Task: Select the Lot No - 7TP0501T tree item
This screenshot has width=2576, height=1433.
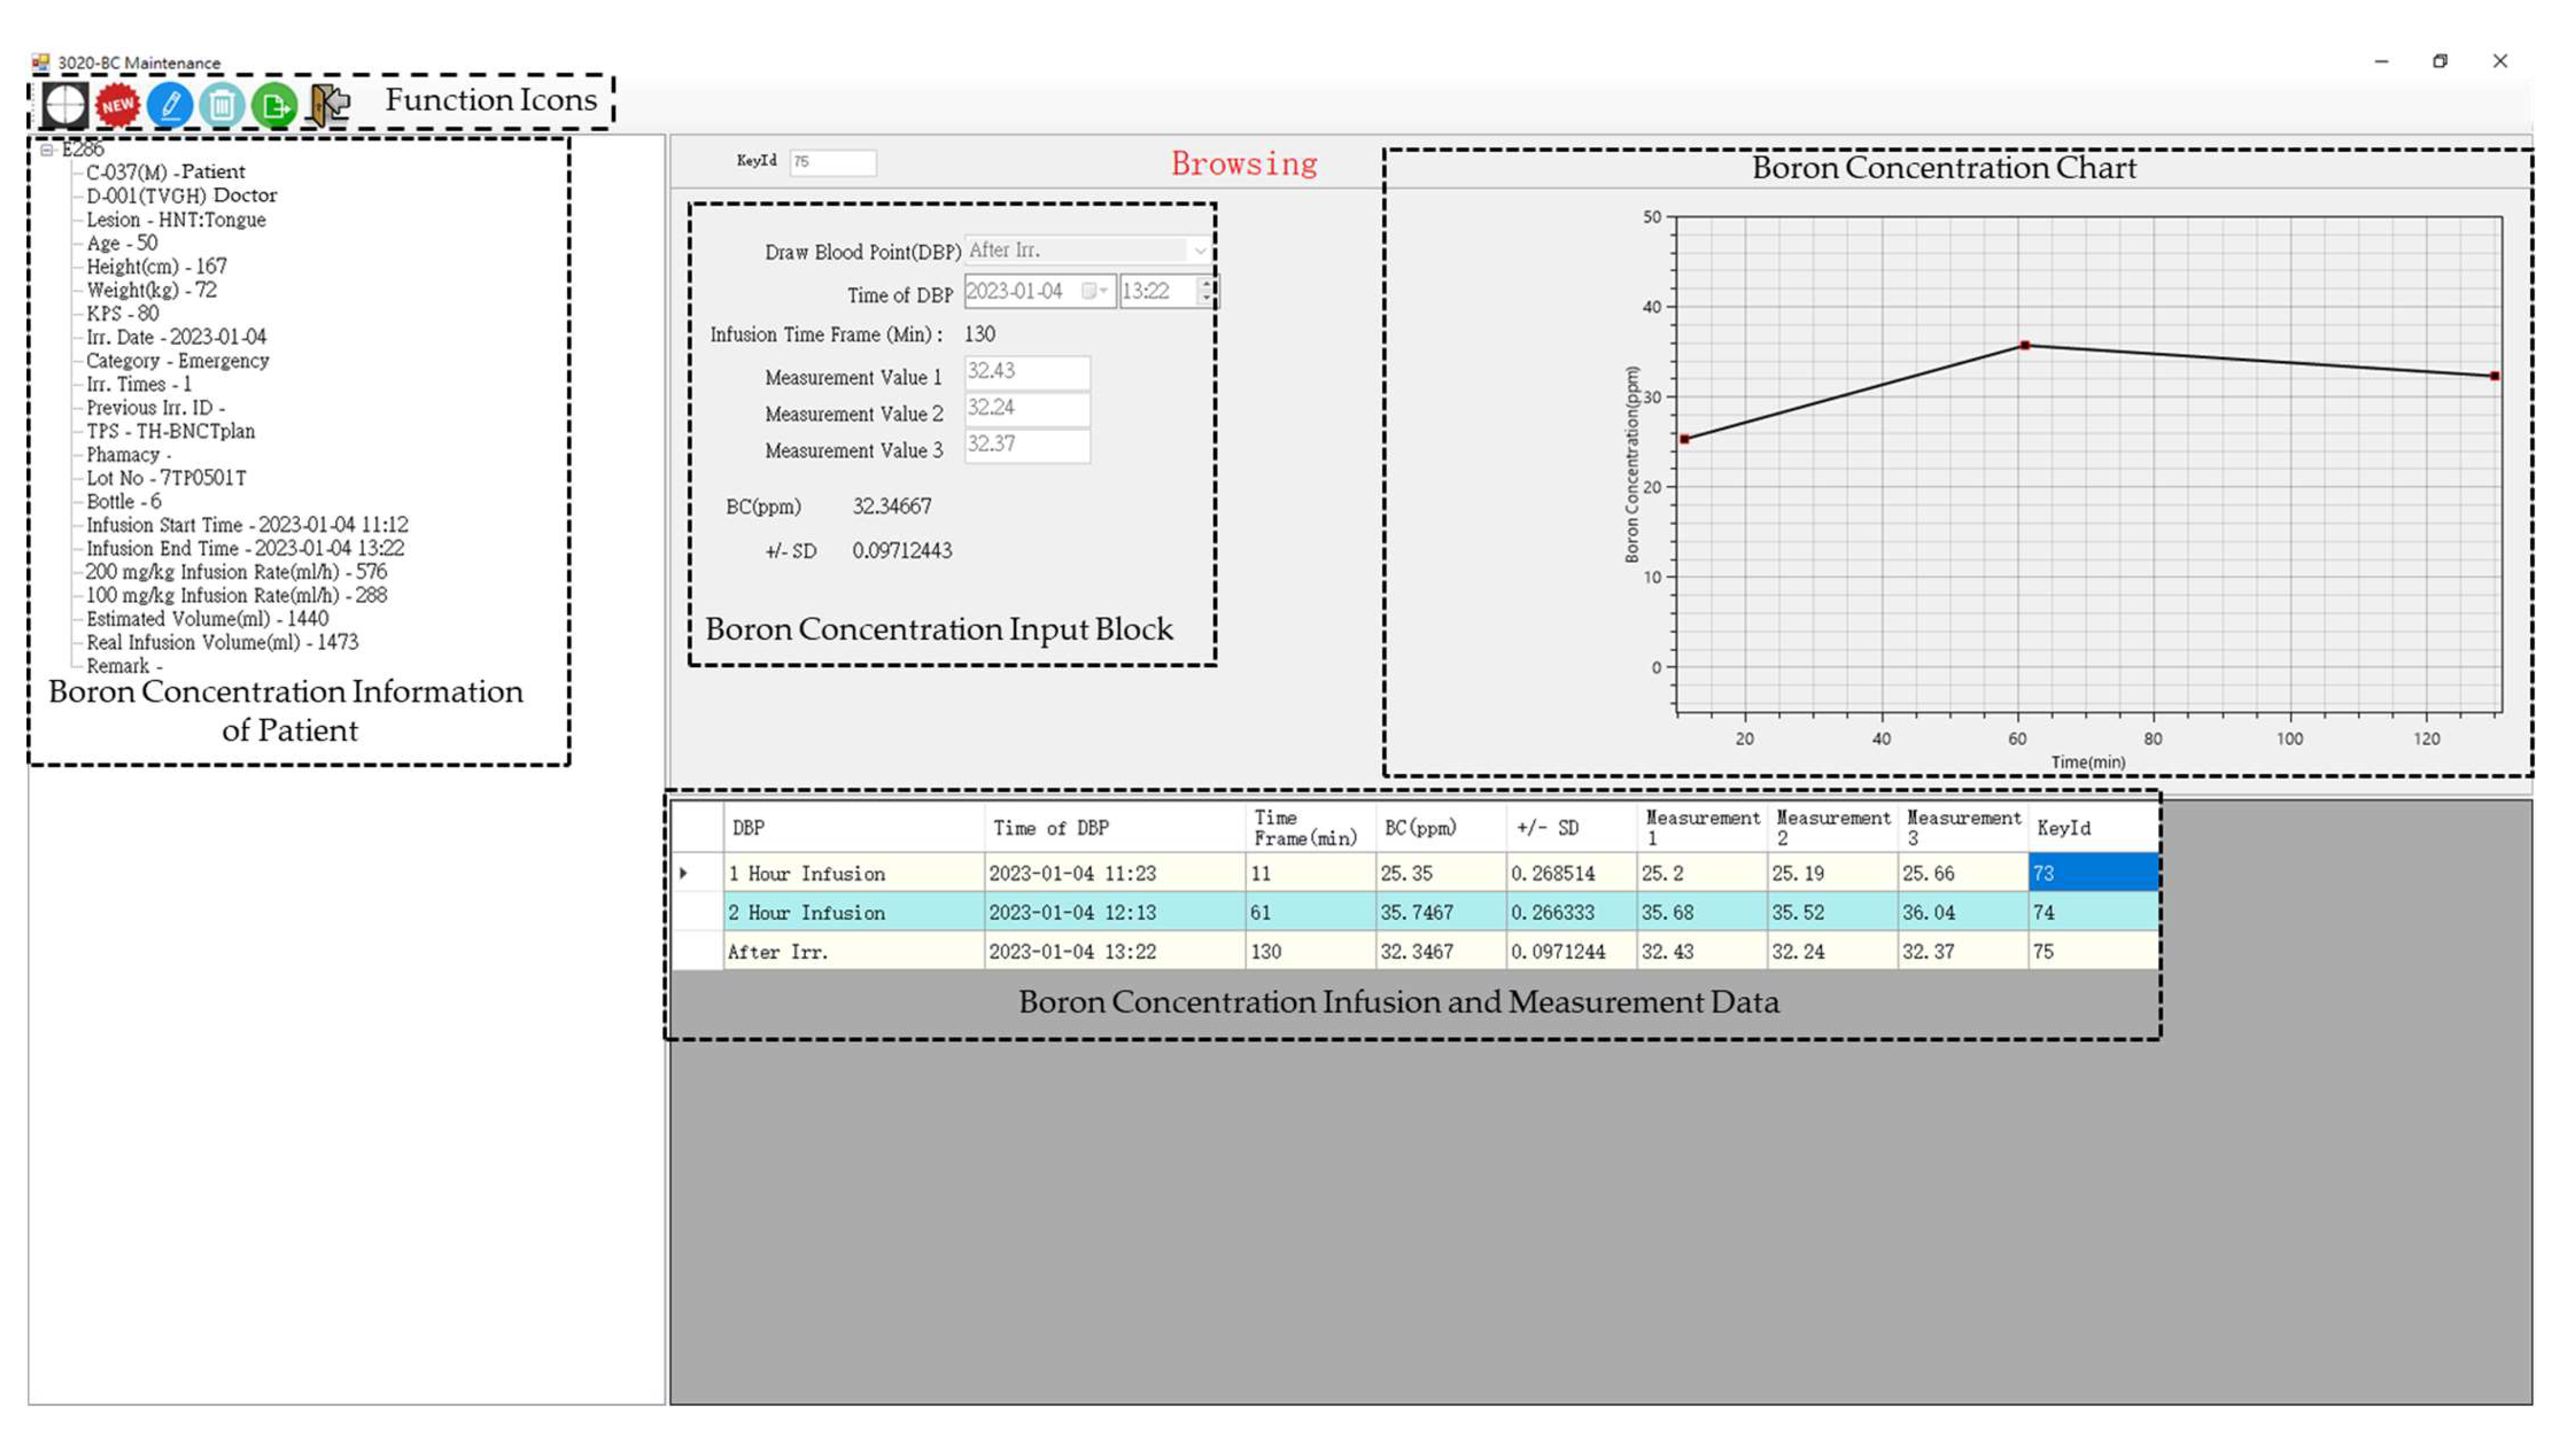Action: (166, 478)
